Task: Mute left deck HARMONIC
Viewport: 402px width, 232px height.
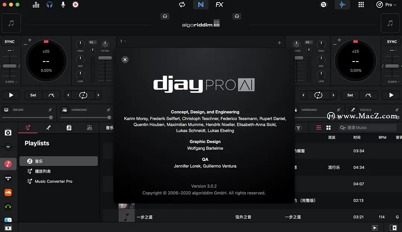Action: 109,110
